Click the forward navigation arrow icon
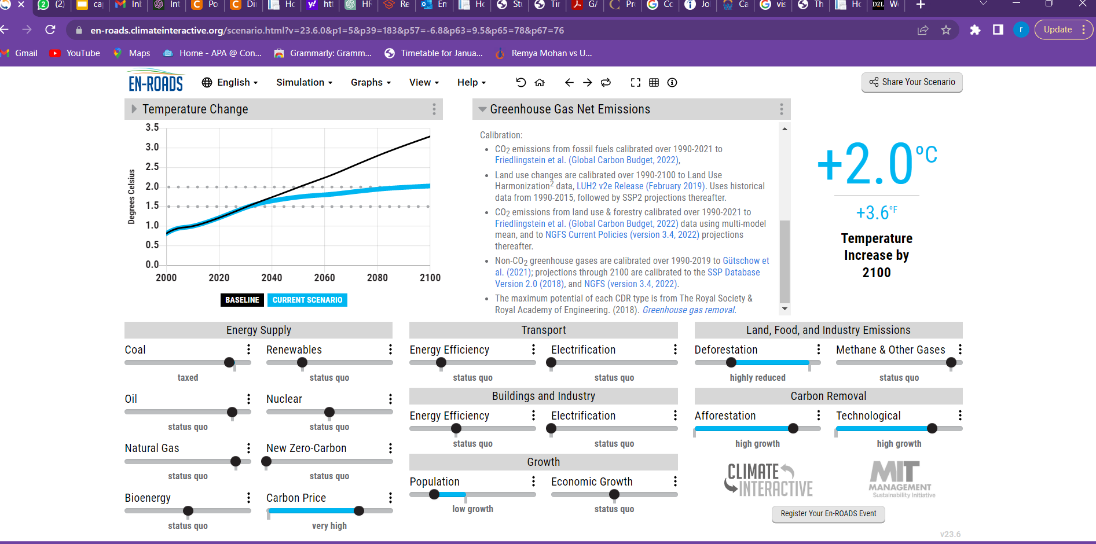The width and height of the screenshot is (1096, 544). (x=587, y=82)
